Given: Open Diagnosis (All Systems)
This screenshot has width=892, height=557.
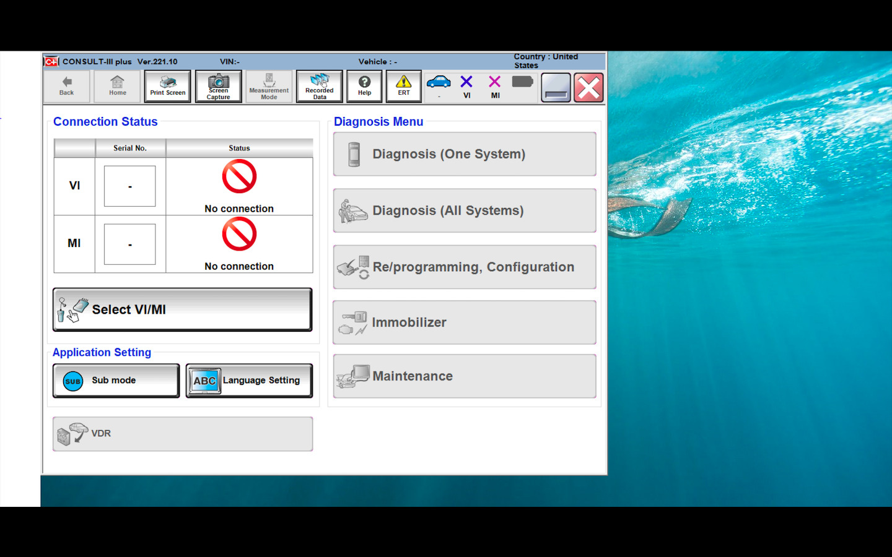Looking at the screenshot, I should coord(465,210).
